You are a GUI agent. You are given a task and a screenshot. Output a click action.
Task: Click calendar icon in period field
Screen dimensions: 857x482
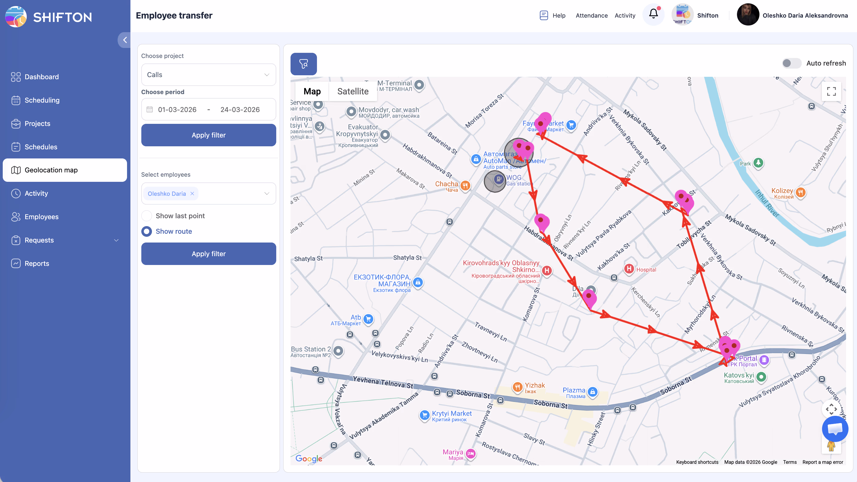coord(150,110)
